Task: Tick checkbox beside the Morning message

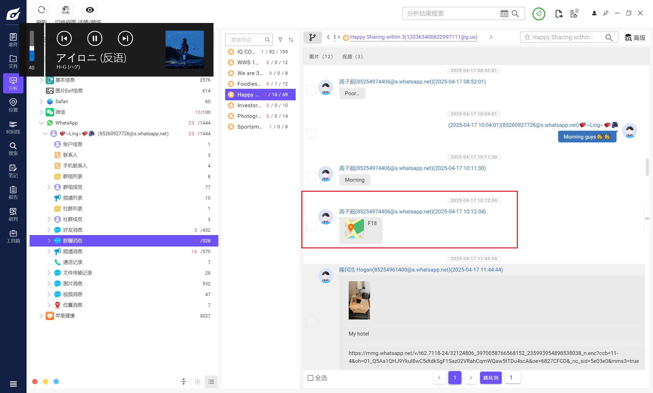Action: (x=311, y=176)
